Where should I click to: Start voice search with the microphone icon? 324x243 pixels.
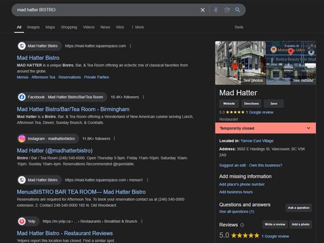coord(216,10)
